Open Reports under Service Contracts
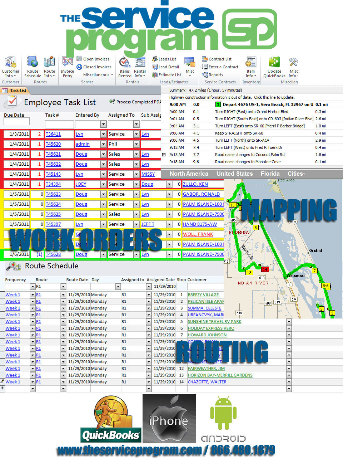343x458 pixels. [213, 75]
